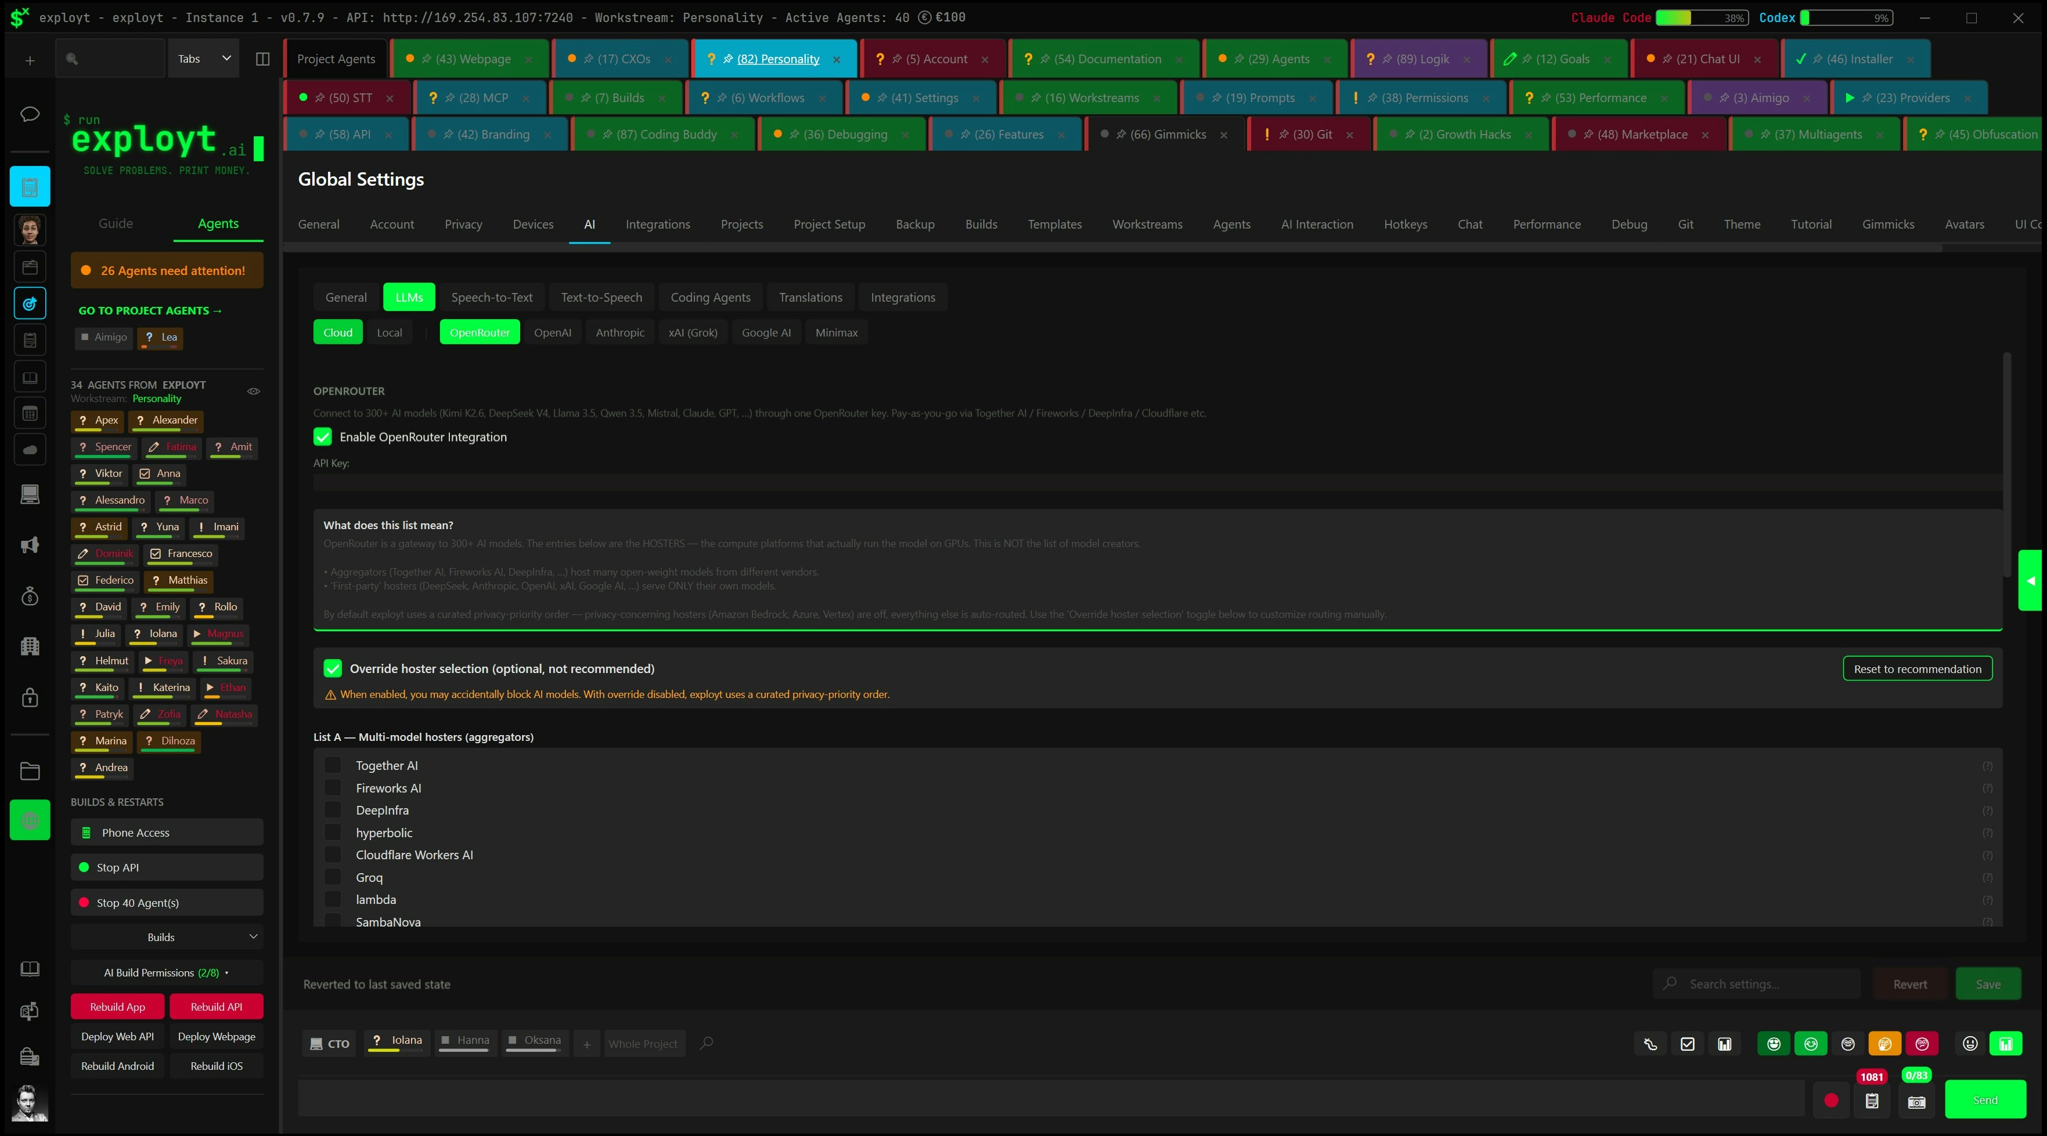
Task: Check the Fireworks AI hoster
Action: point(333,788)
